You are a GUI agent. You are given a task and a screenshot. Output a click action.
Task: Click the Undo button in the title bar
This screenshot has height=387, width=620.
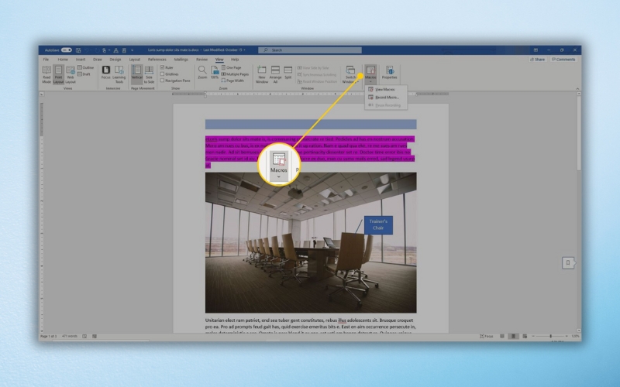coord(87,50)
